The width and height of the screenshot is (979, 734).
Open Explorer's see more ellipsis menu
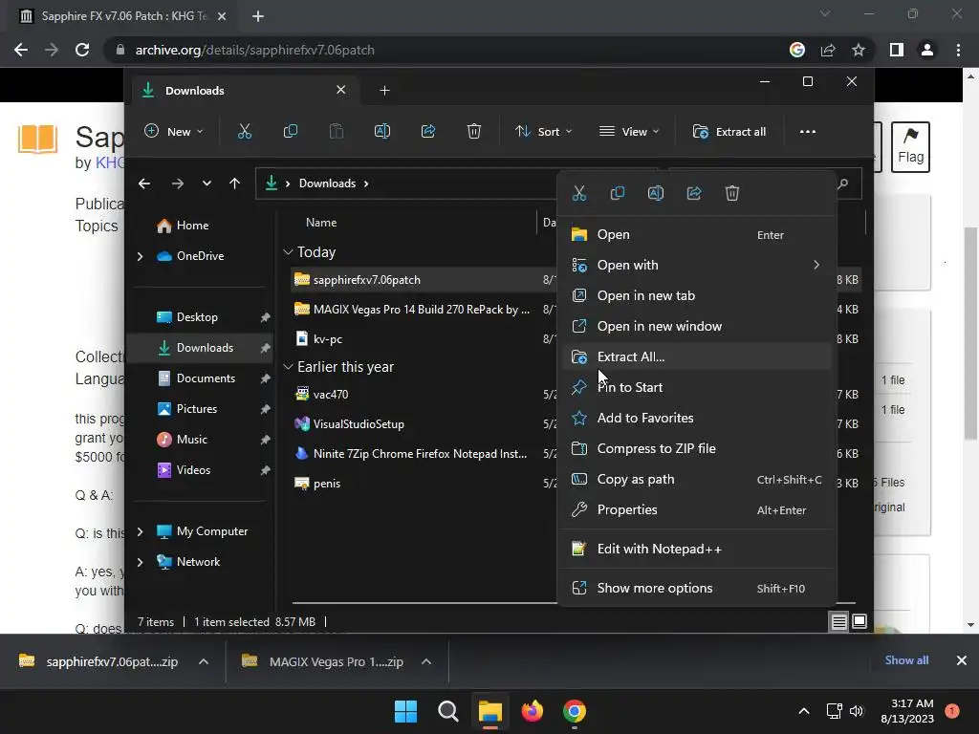[807, 132]
